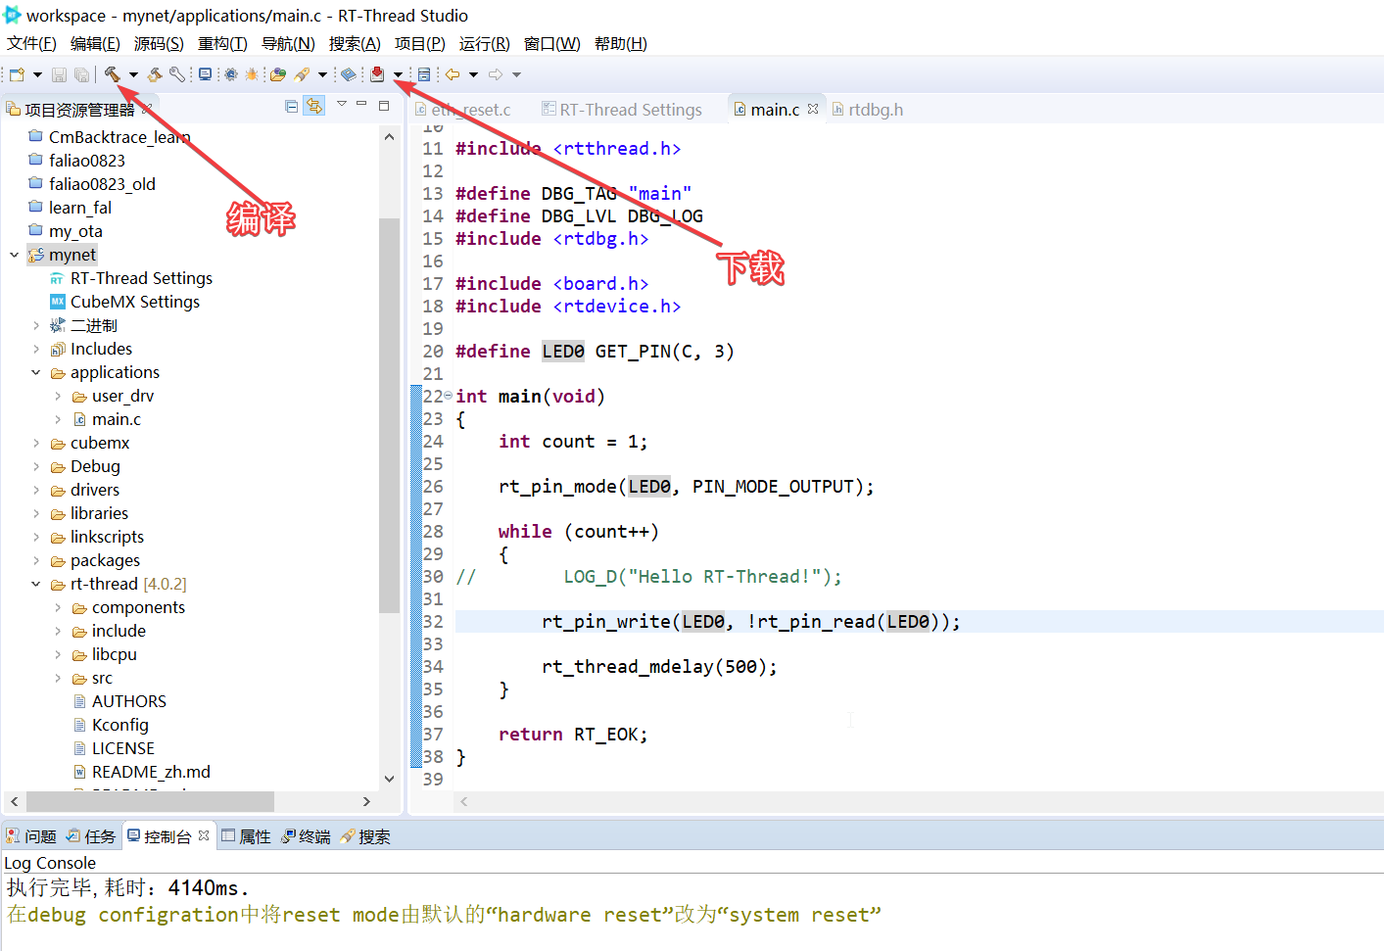Open CubeMX Settings in project tree
1384x951 pixels.
(x=134, y=302)
